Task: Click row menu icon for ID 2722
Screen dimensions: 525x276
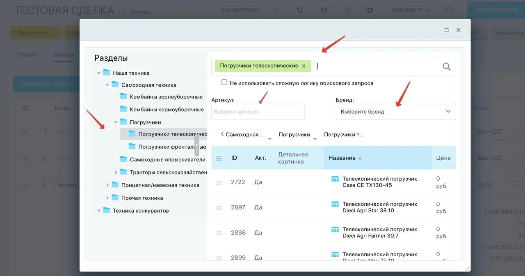Action: pos(219,182)
